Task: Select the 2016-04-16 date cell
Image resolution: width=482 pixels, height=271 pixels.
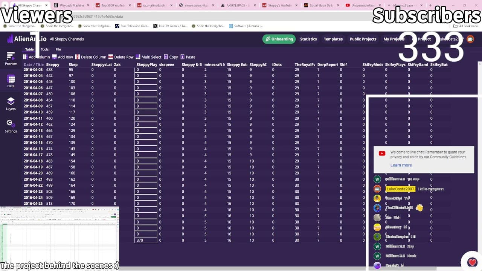Action: tap(33, 149)
